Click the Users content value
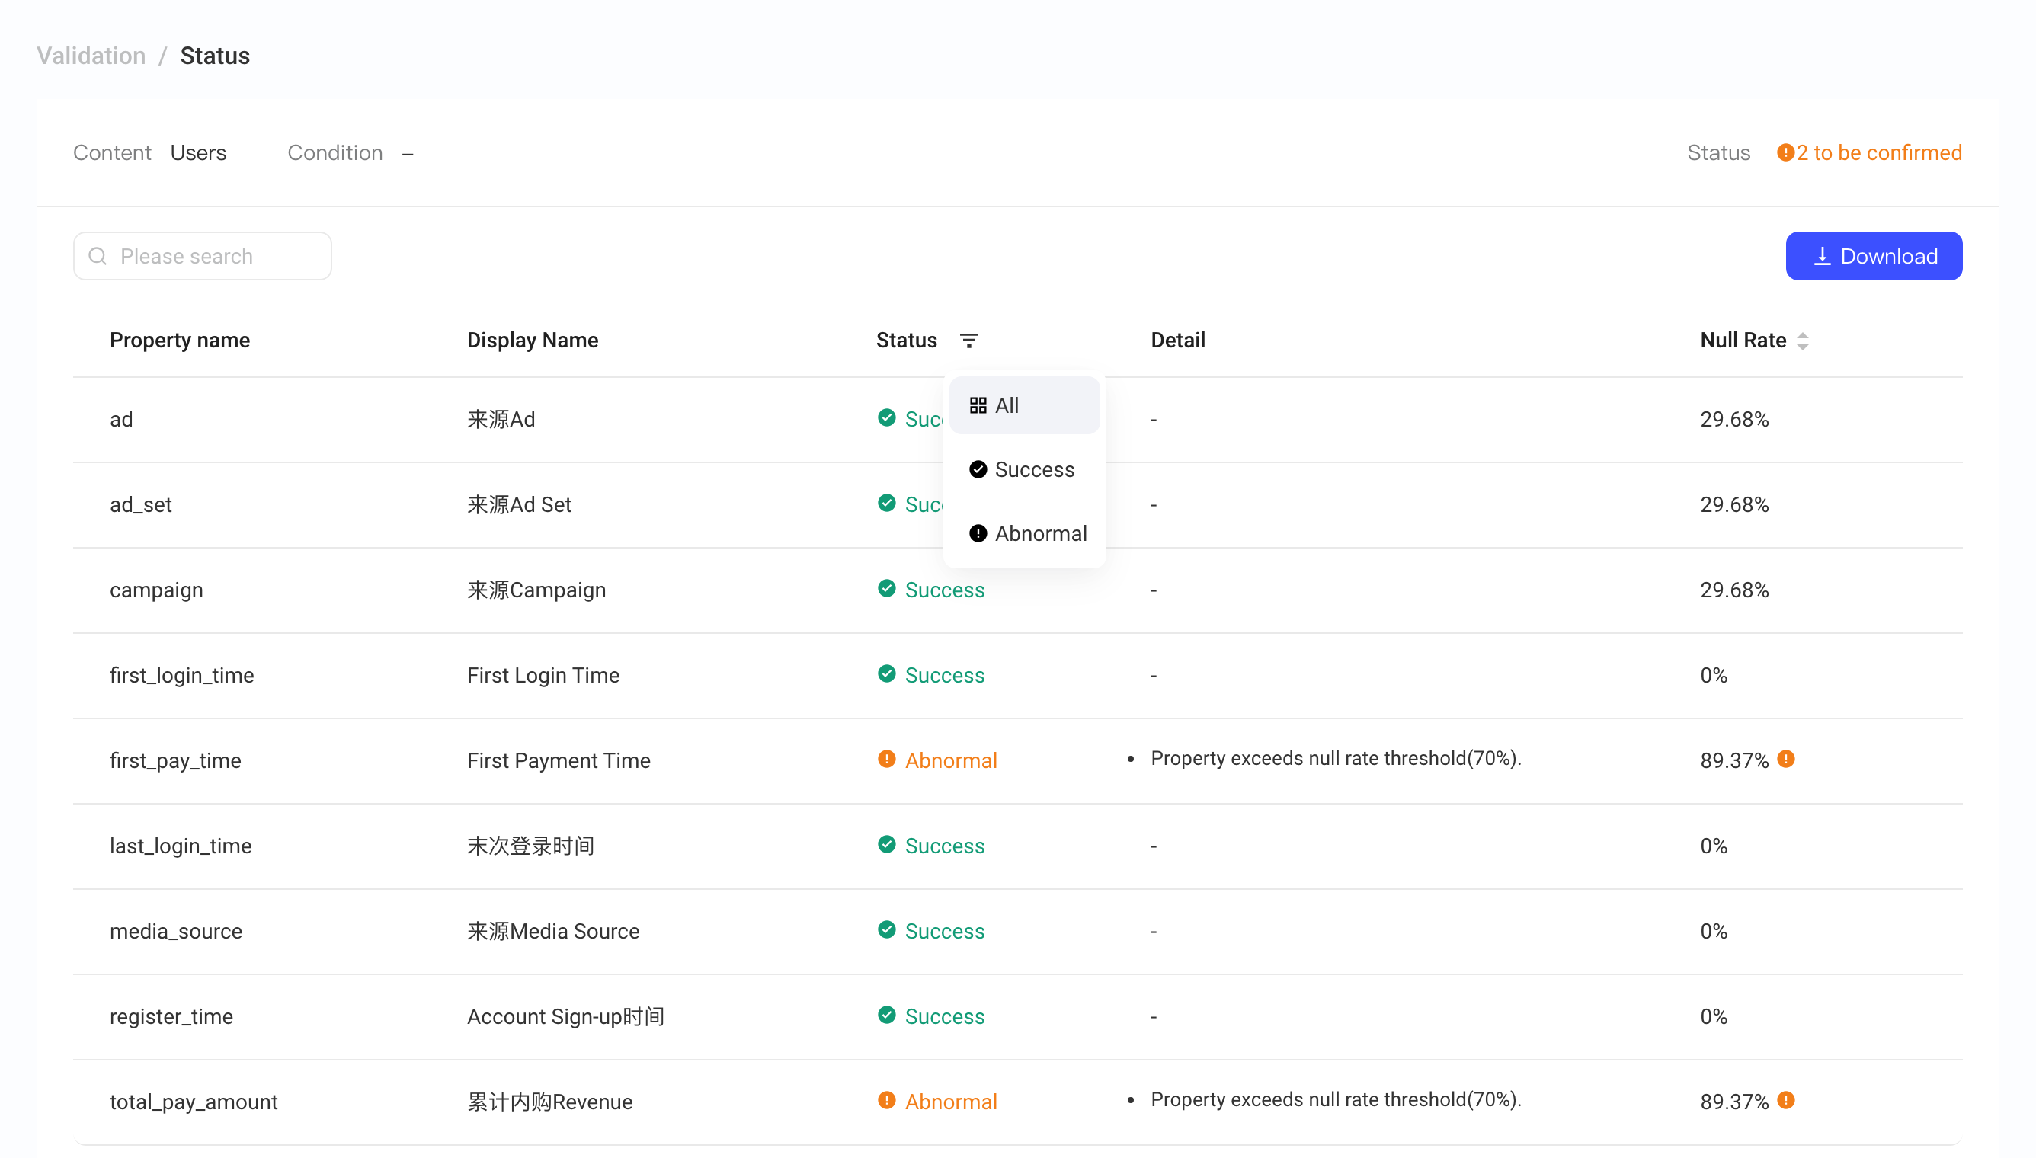The height and width of the screenshot is (1158, 2036). pyautogui.click(x=198, y=152)
